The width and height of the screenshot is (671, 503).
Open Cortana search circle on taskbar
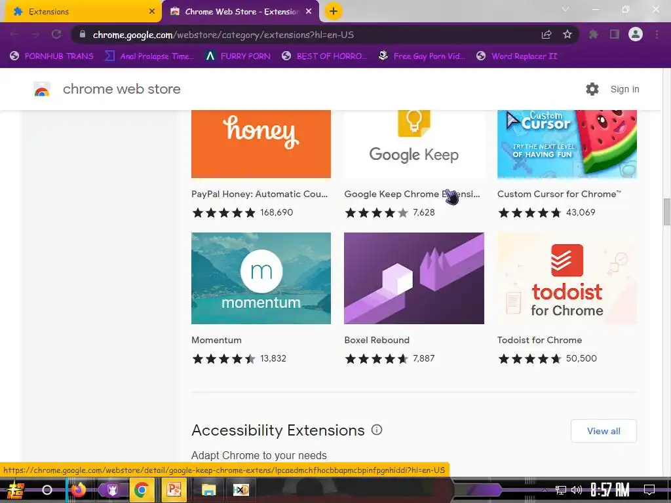coord(47,490)
